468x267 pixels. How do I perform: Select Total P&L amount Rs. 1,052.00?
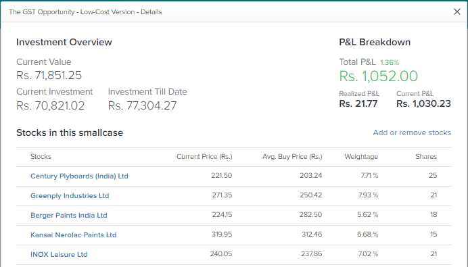(379, 76)
